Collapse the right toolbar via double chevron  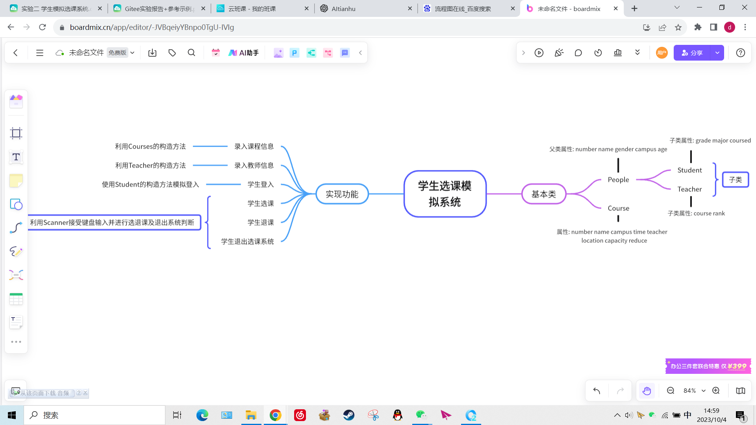[637, 52]
